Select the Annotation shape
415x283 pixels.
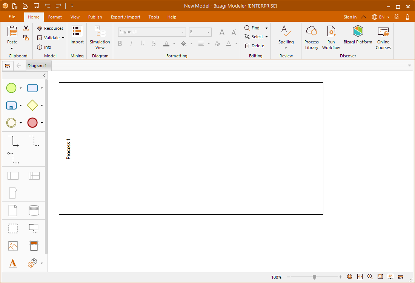pyautogui.click(x=34, y=228)
